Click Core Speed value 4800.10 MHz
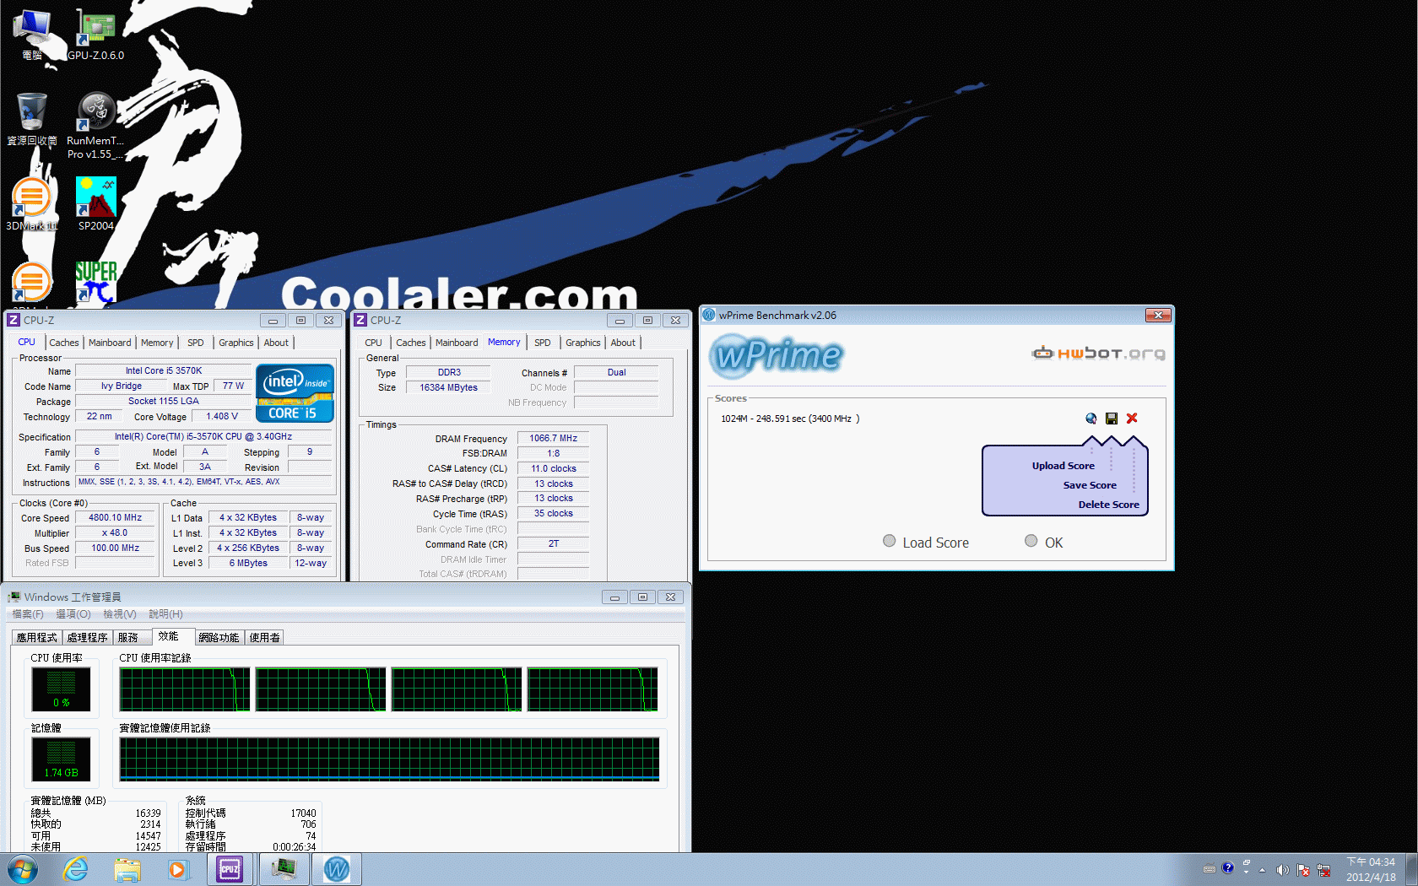 116,518
